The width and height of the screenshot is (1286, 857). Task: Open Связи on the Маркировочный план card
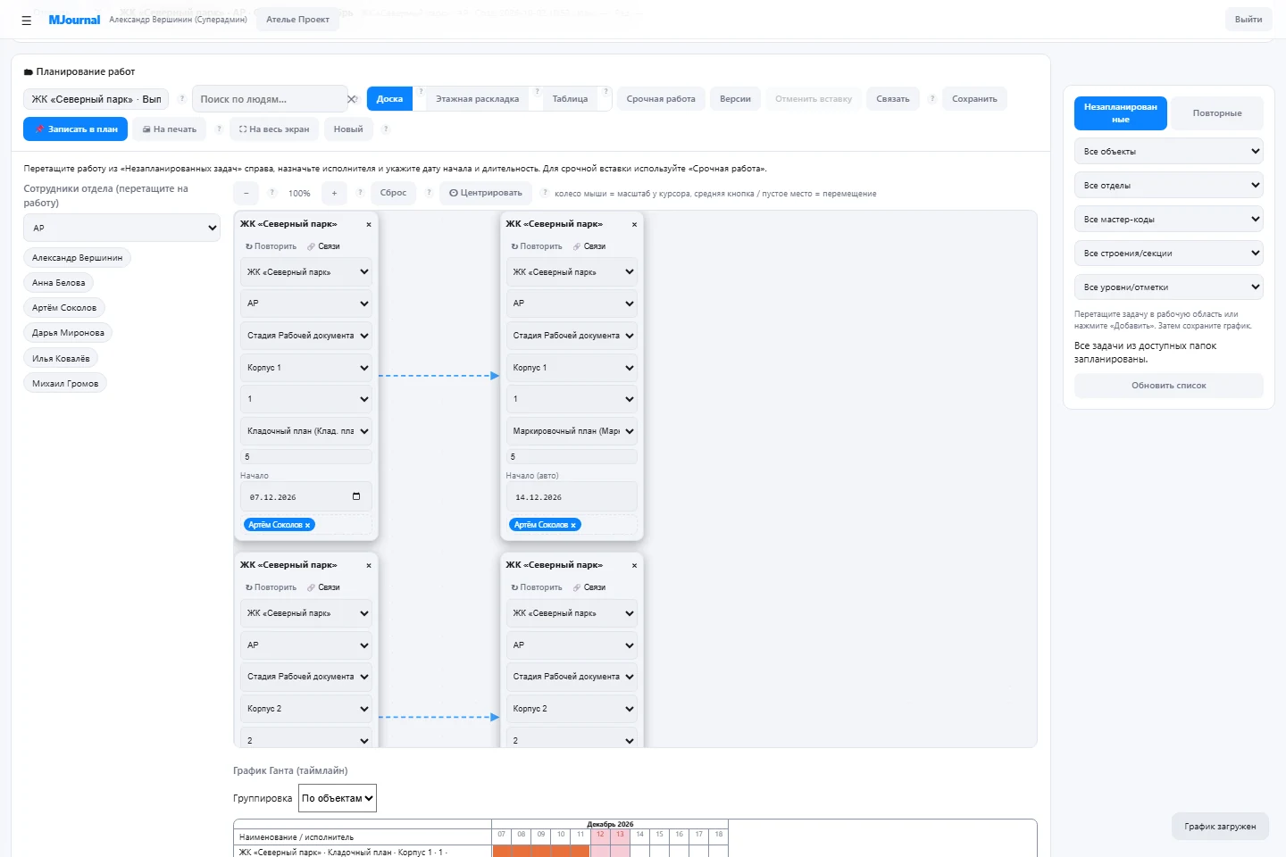589,246
